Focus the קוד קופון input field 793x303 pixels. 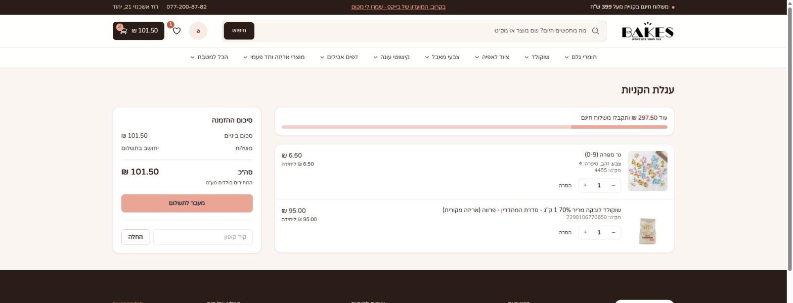(203, 237)
